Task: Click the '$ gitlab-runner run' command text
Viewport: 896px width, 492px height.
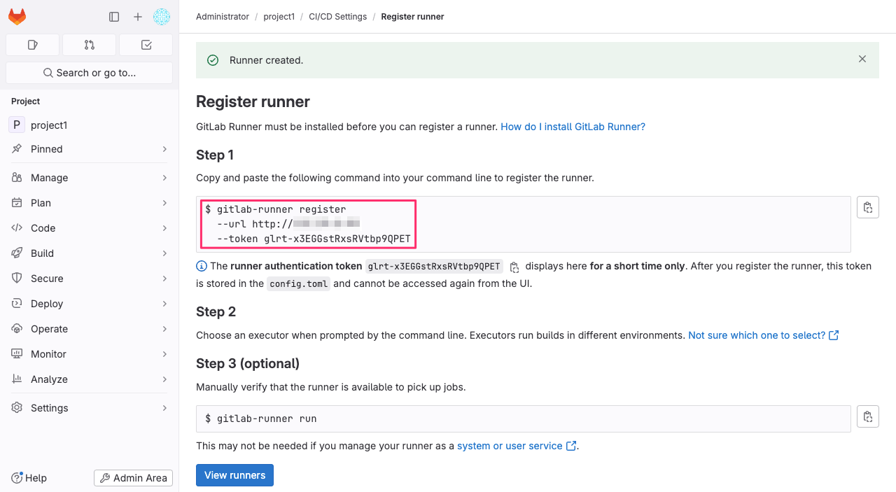Action: 261,419
